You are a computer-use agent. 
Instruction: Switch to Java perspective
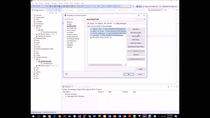pyautogui.click(x=139, y=7)
